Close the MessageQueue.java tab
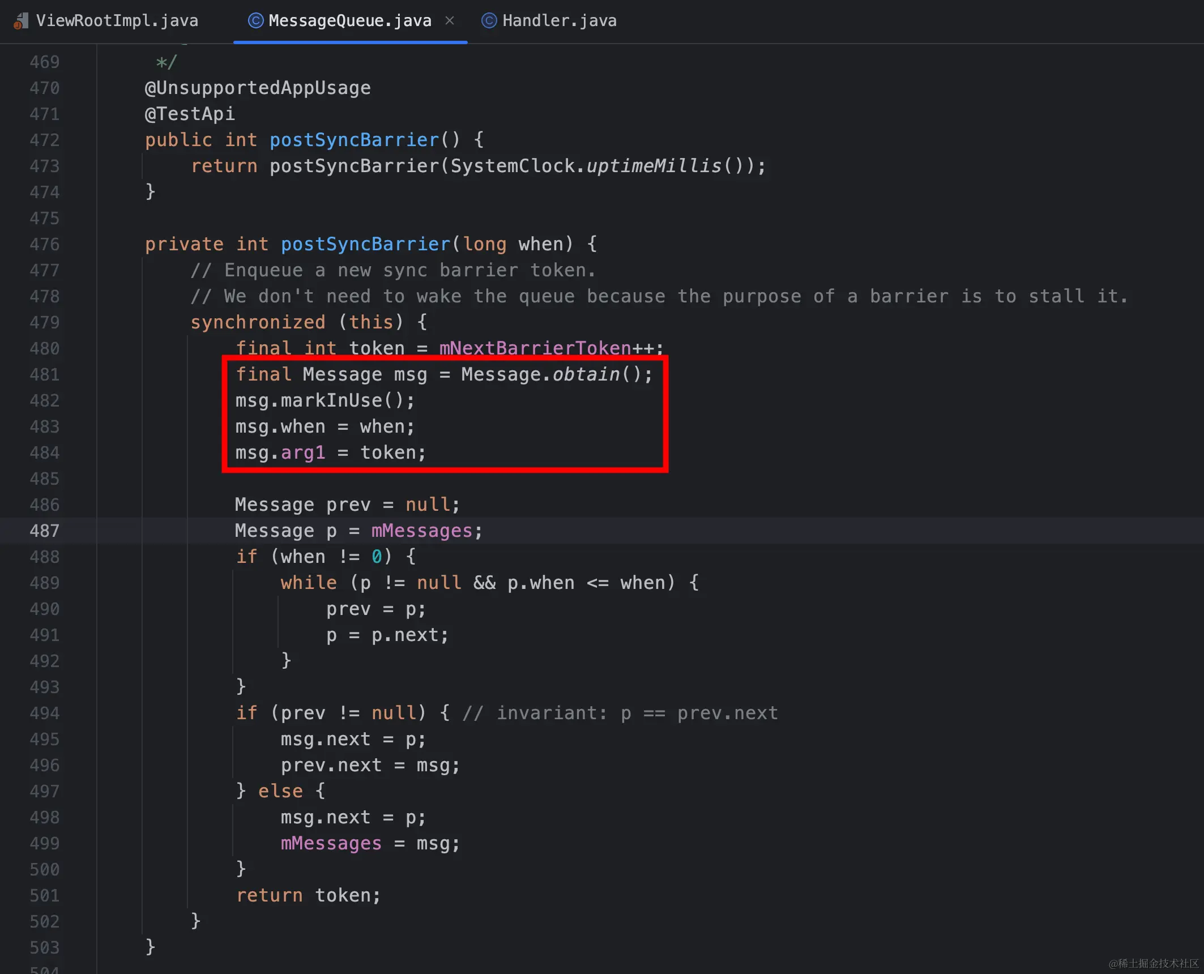Screen dimensions: 1204x974 point(450,21)
